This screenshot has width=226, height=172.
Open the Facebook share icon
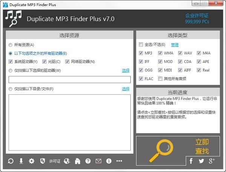pyautogui.click(x=191, y=161)
